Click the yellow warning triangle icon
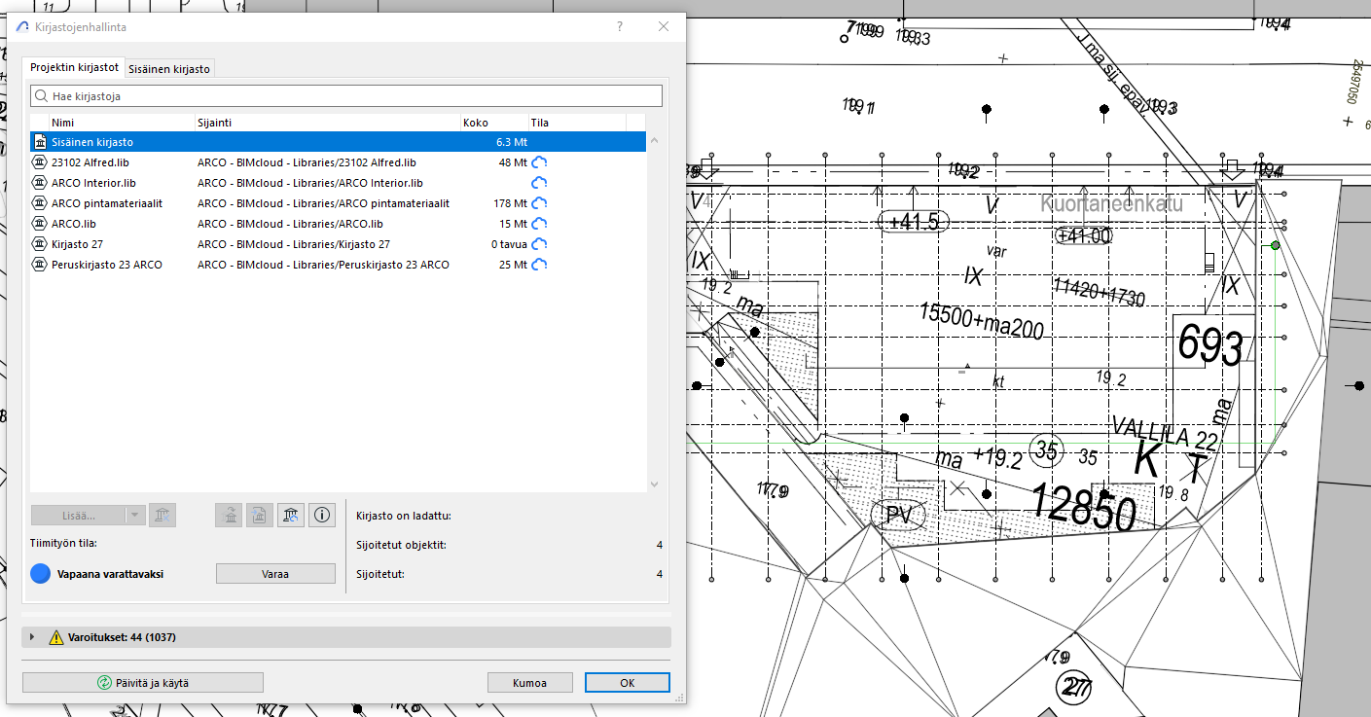 coord(55,637)
